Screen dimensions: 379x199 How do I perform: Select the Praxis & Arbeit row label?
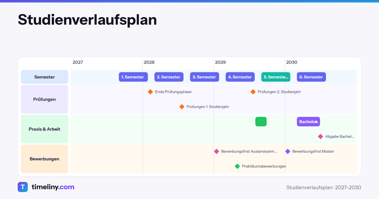(45, 129)
